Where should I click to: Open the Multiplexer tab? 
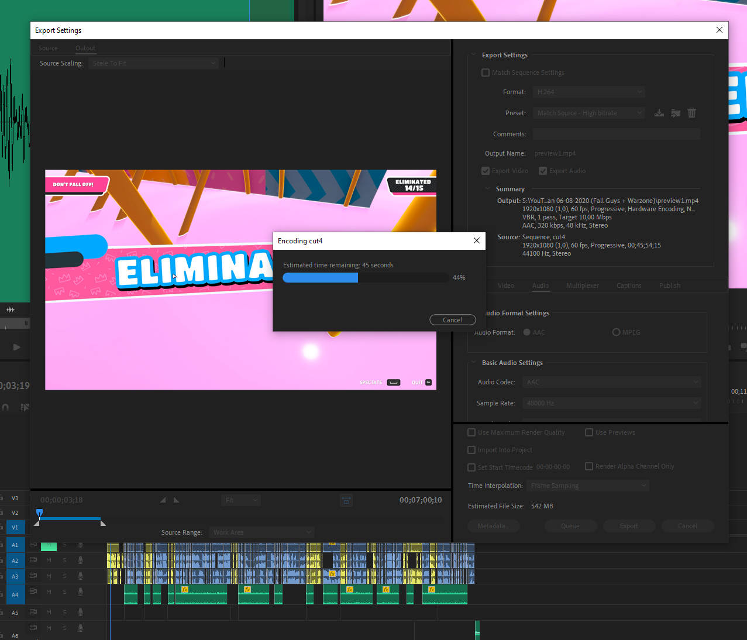pos(582,285)
